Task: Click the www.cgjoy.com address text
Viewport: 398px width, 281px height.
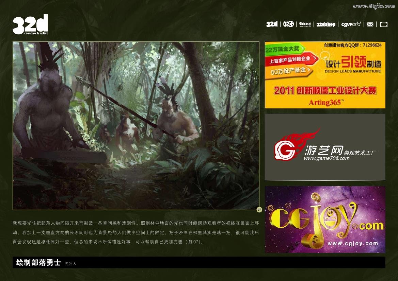Action: coord(353,244)
